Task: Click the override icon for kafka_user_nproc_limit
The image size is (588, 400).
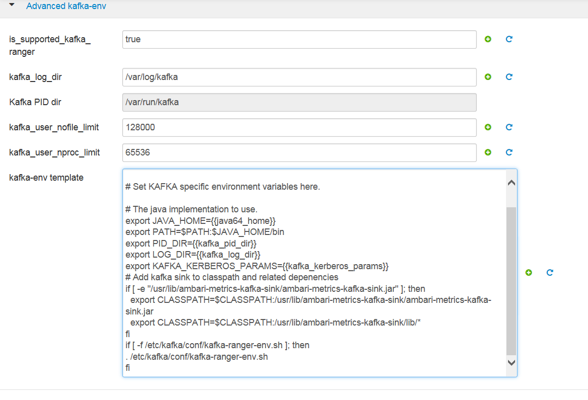Action: 487,152
